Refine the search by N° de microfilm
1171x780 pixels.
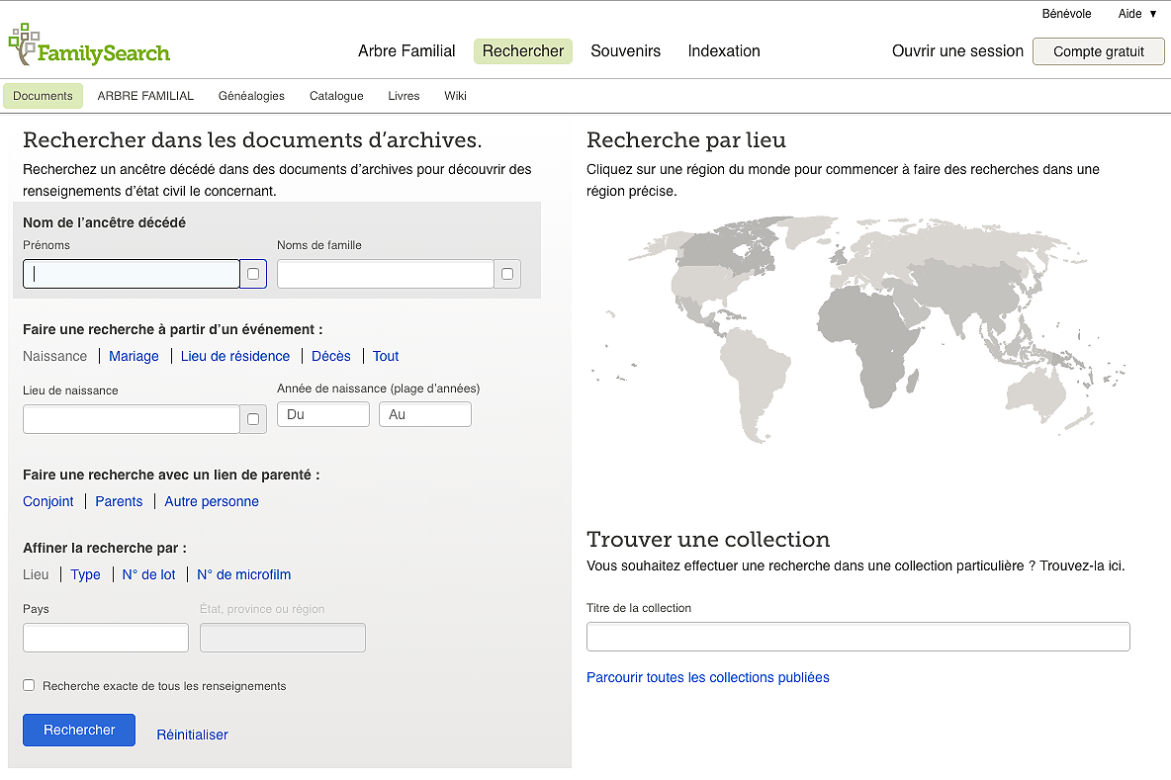243,574
